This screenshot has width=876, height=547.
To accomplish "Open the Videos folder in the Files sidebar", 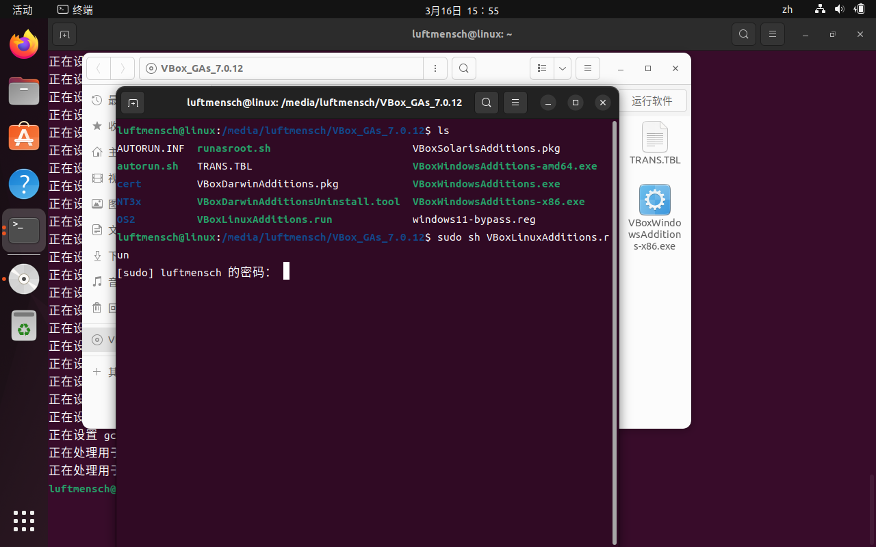I will [100, 178].
